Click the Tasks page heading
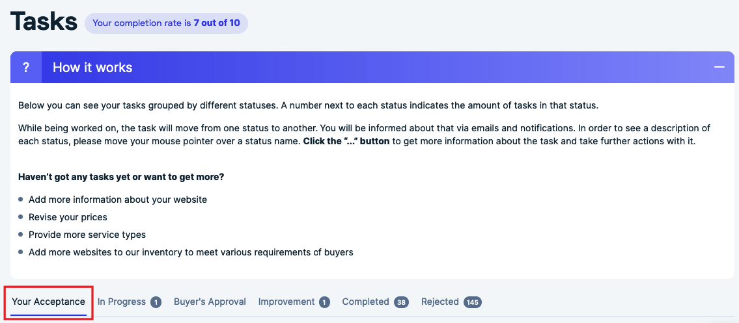Viewport: 739px width, 323px height. (x=44, y=21)
